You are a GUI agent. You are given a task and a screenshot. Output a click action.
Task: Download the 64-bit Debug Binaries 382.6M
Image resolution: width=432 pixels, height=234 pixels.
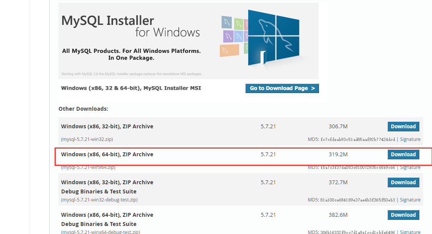(x=403, y=215)
